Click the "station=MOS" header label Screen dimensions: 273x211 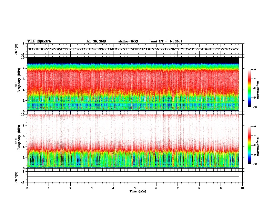point(128,41)
